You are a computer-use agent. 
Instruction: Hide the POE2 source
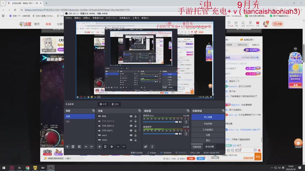pyautogui.click(x=131, y=140)
